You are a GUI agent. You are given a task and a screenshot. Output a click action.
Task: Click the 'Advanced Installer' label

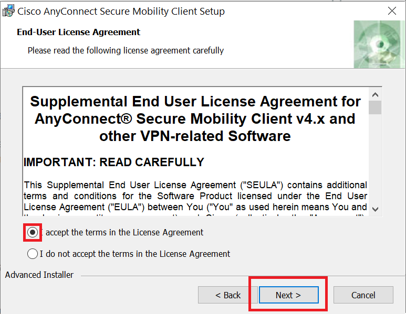[39, 275]
